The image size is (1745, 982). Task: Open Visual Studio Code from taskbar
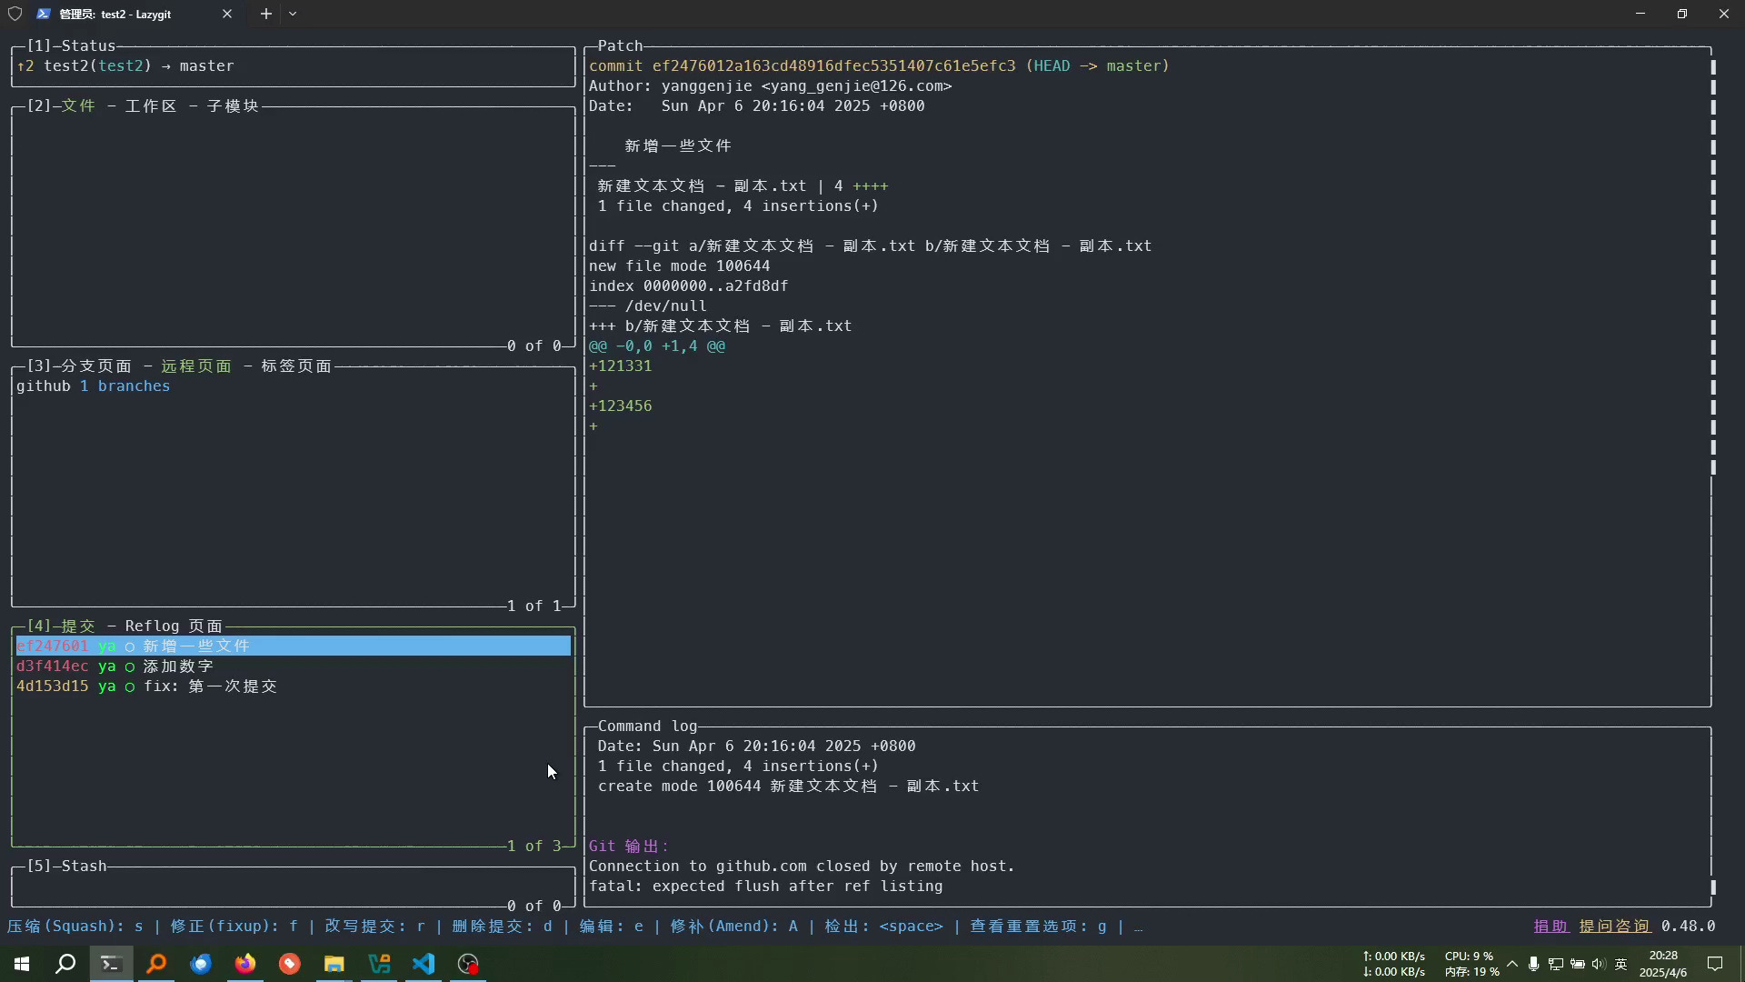click(x=424, y=964)
